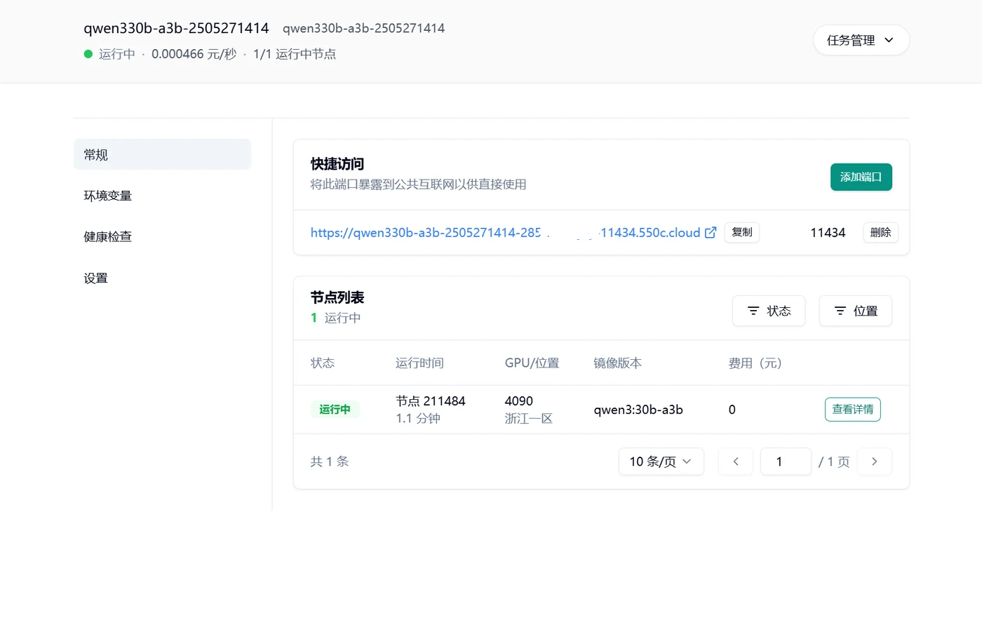Click the 费用（元）column header
The height and width of the screenshot is (639, 982).
[x=755, y=363]
